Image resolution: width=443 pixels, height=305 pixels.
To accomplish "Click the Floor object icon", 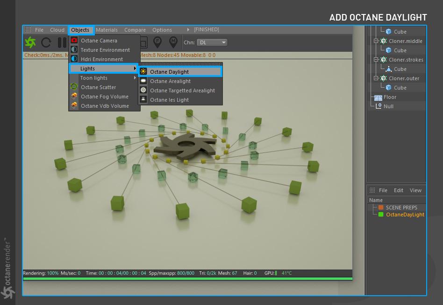I will pos(378,97).
